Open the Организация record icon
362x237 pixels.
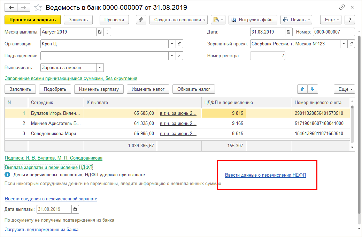tap(179, 44)
